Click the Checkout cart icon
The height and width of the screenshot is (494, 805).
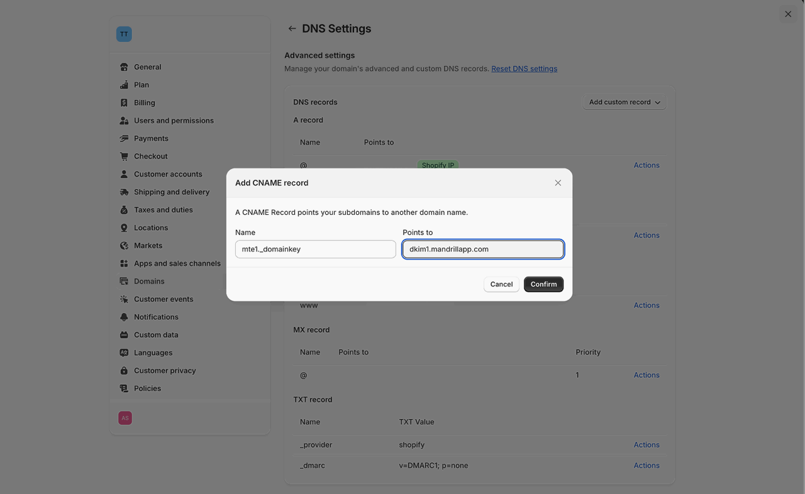coord(124,156)
